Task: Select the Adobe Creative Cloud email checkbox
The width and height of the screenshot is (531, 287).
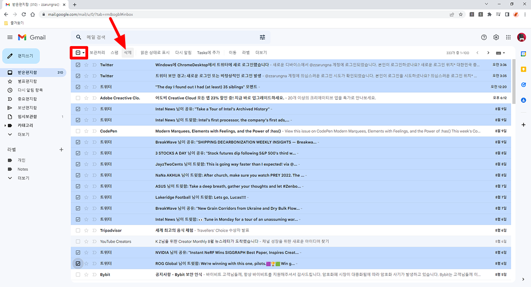Action: [x=78, y=98]
